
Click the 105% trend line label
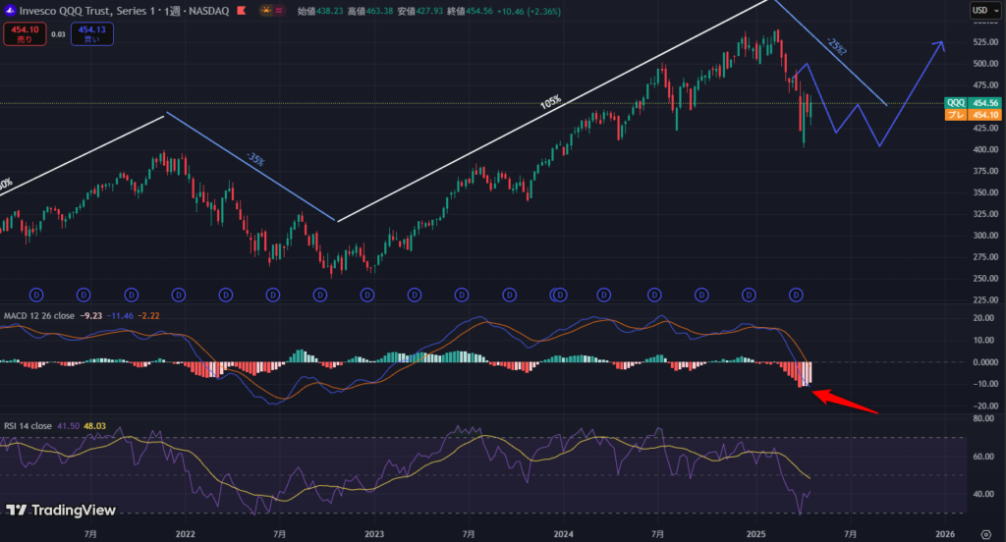pos(550,101)
